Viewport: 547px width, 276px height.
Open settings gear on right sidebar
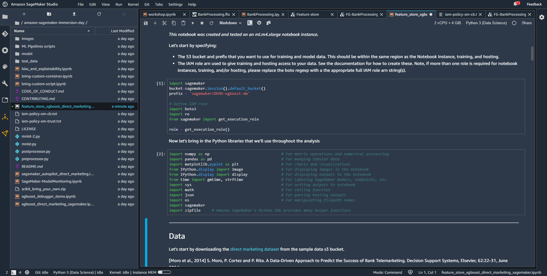tap(542, 17)
